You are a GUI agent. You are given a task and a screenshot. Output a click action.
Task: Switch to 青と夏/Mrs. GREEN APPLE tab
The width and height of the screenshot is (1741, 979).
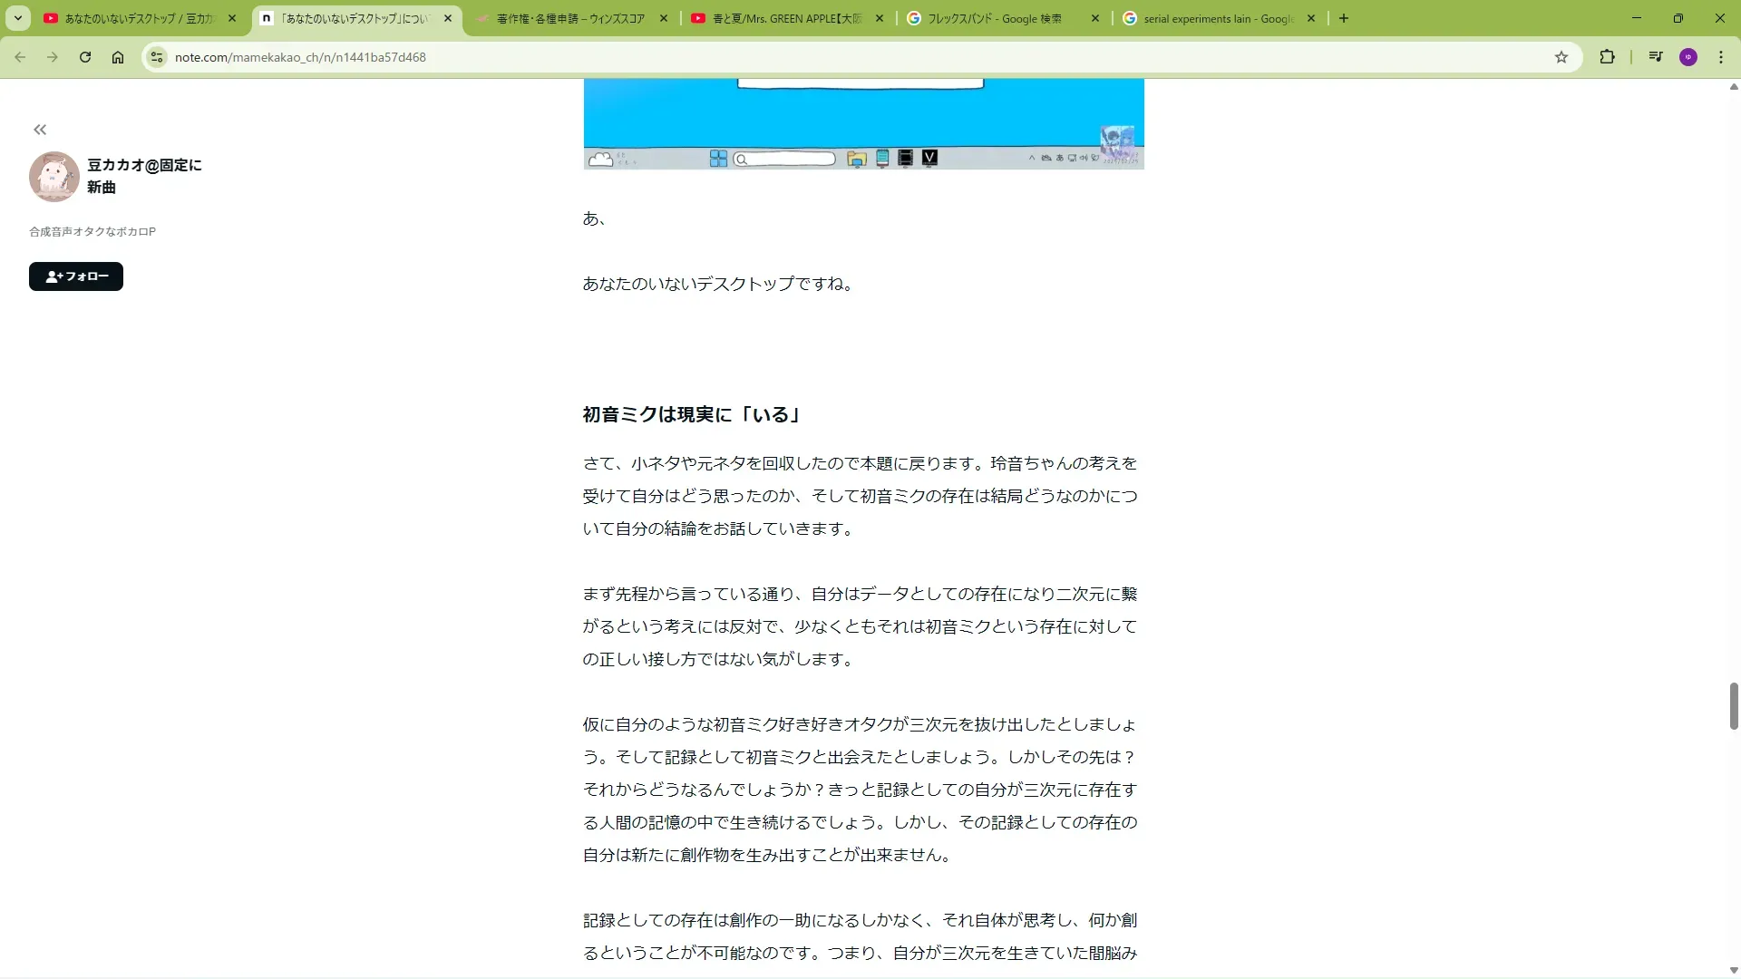tap(784, 18)
